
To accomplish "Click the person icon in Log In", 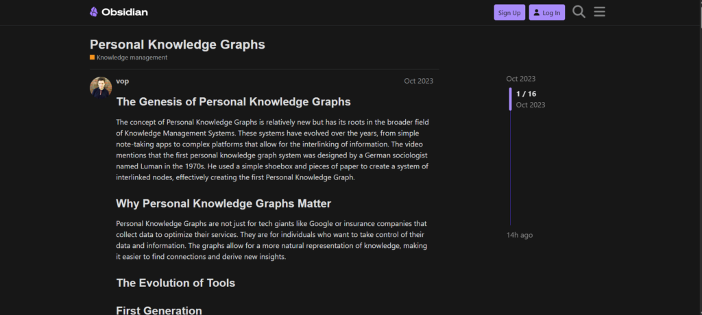I will [x=536, y=12].
